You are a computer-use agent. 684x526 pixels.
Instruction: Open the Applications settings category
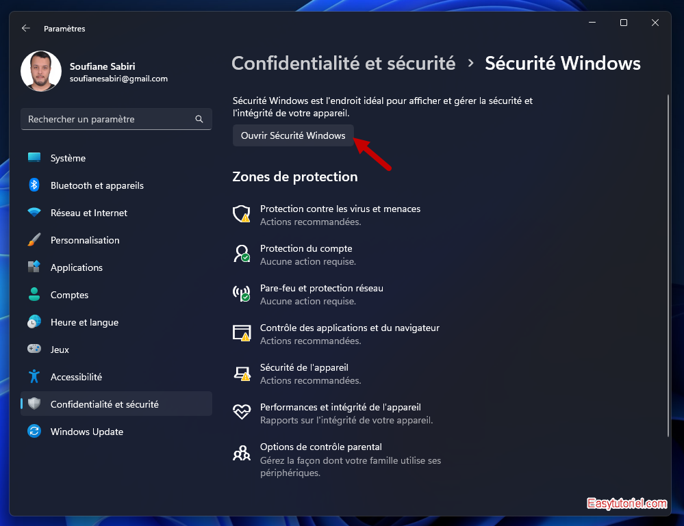coord(76,267)
